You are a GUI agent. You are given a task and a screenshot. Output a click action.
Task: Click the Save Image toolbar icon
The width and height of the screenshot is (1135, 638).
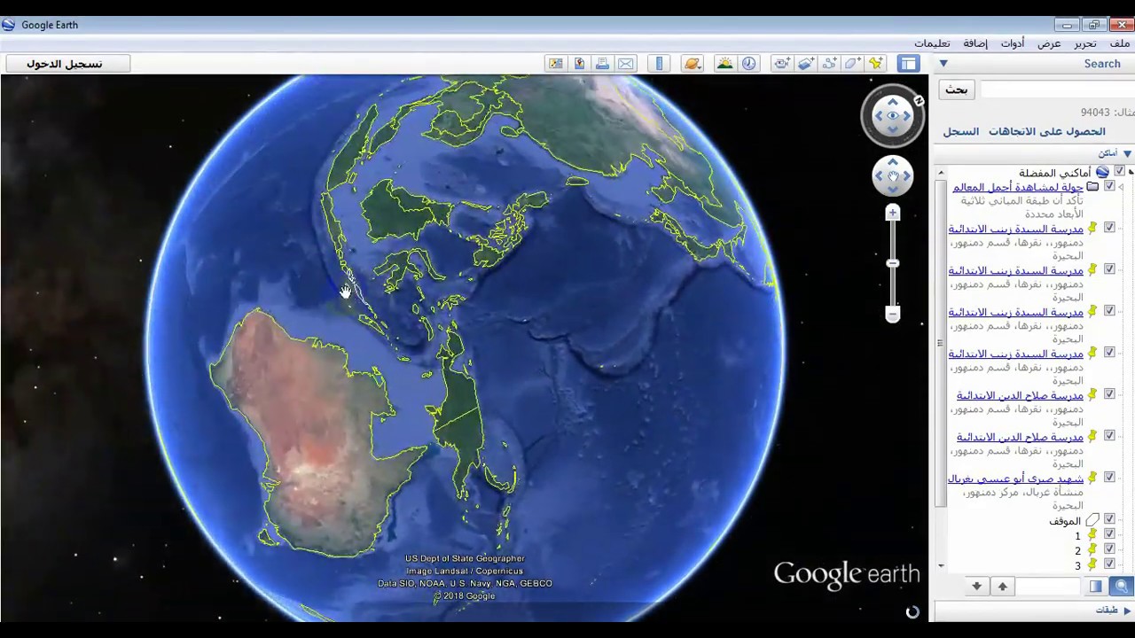[556, 63]
